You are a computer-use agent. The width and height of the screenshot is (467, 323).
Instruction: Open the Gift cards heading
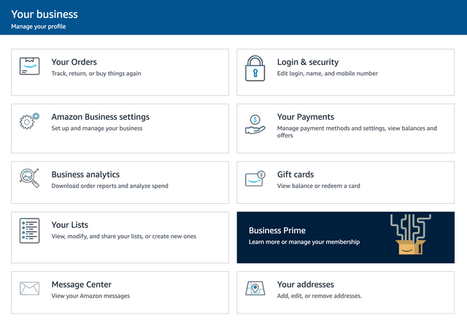click(x=295, y=175)
